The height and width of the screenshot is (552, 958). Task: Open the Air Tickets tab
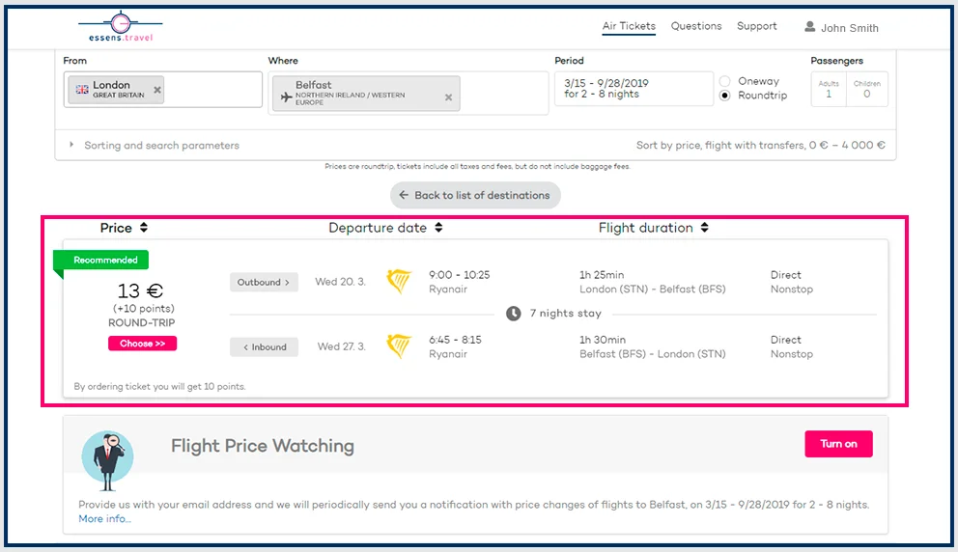(629, 27)
